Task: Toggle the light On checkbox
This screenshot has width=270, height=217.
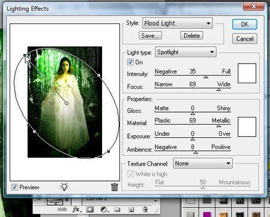Action: pos(130,62)
